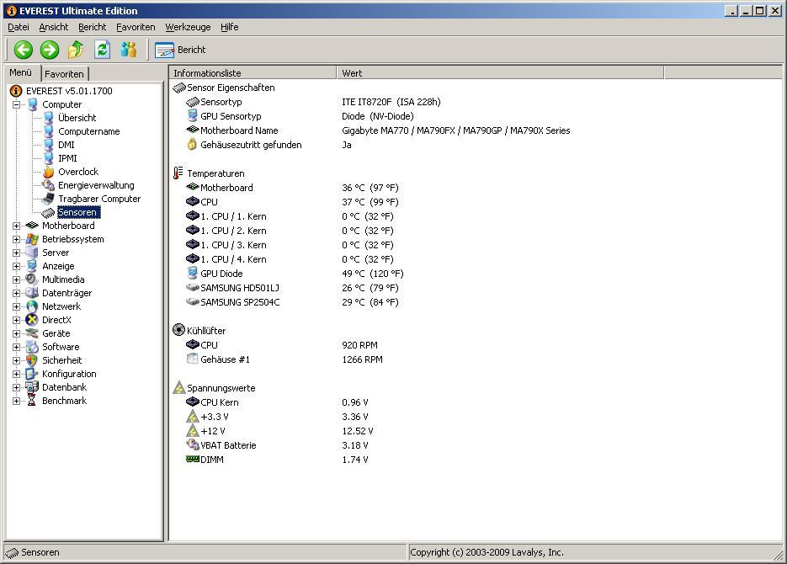Select Übersicht in the Computer tree
The height and width of the screenshot is (564, 787).
pos(77,118)
